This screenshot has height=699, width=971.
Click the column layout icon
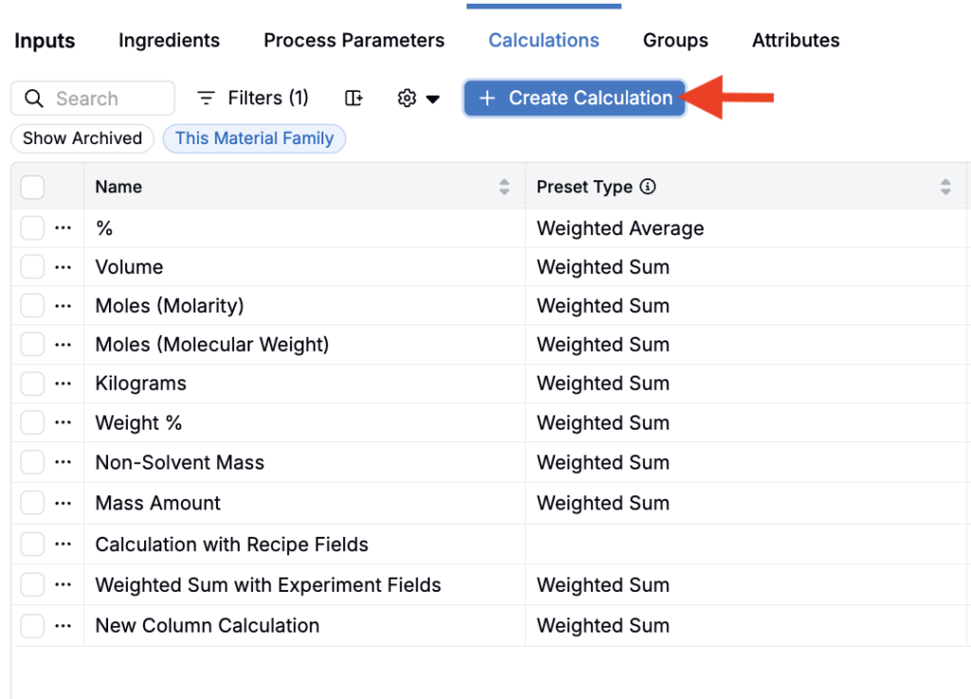[354, 98]
